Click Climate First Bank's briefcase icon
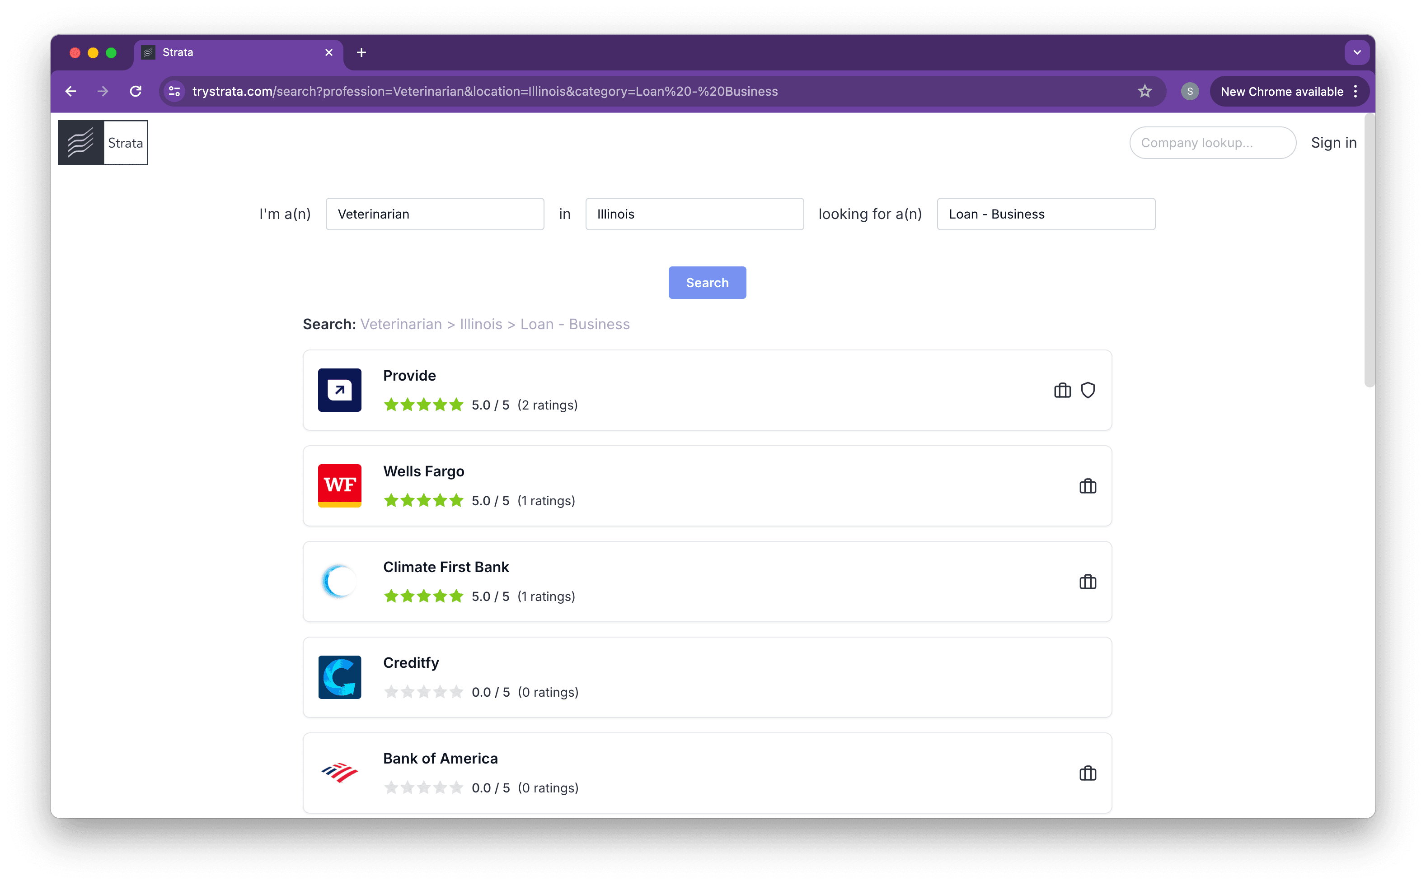The width and height of the screenshot is (1426, 885). pyautogui.click(x=1088, y=582)
